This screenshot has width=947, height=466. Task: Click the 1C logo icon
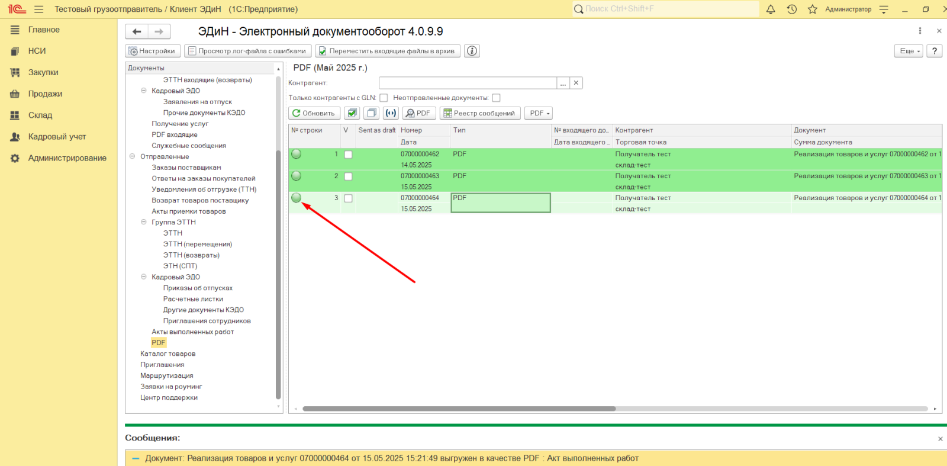coord(17,9)
